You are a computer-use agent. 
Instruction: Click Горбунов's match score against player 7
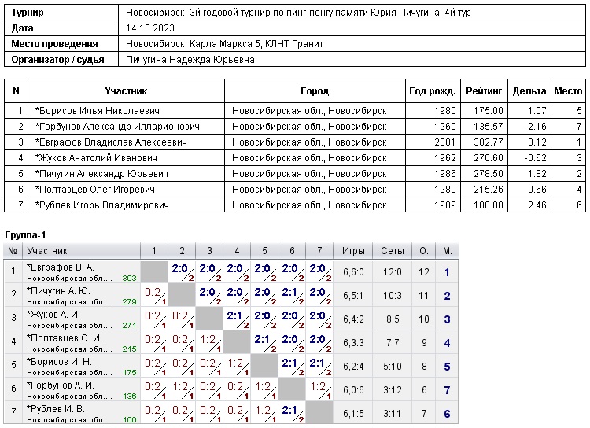click(319, 389)
